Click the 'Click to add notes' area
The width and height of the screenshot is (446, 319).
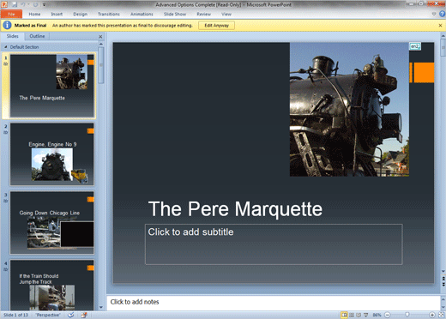coord(273,302)
